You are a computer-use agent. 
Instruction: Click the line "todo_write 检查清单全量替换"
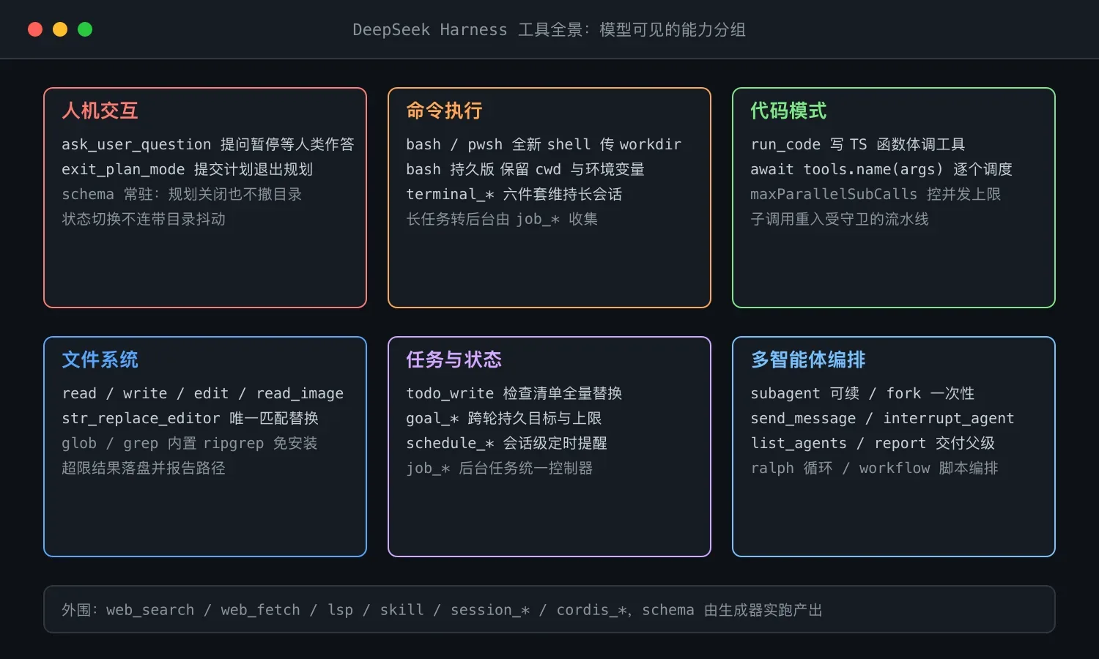point(514,393)
